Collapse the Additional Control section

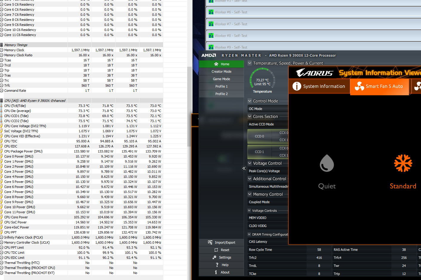click(250, 179)
